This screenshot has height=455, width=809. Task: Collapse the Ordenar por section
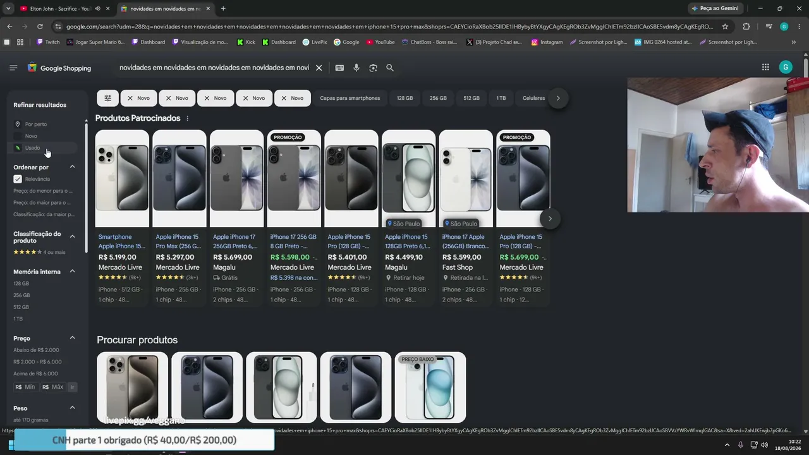pyautogui.click(x=72, y=167)
